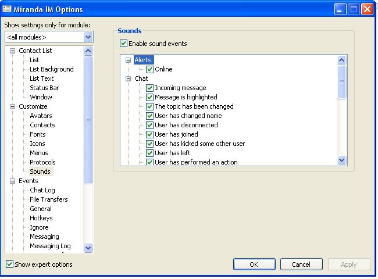Uncheck the Incoming message sound
This screenshot has width=378, height=279.
pyautogui.click(x=149, y=88)
